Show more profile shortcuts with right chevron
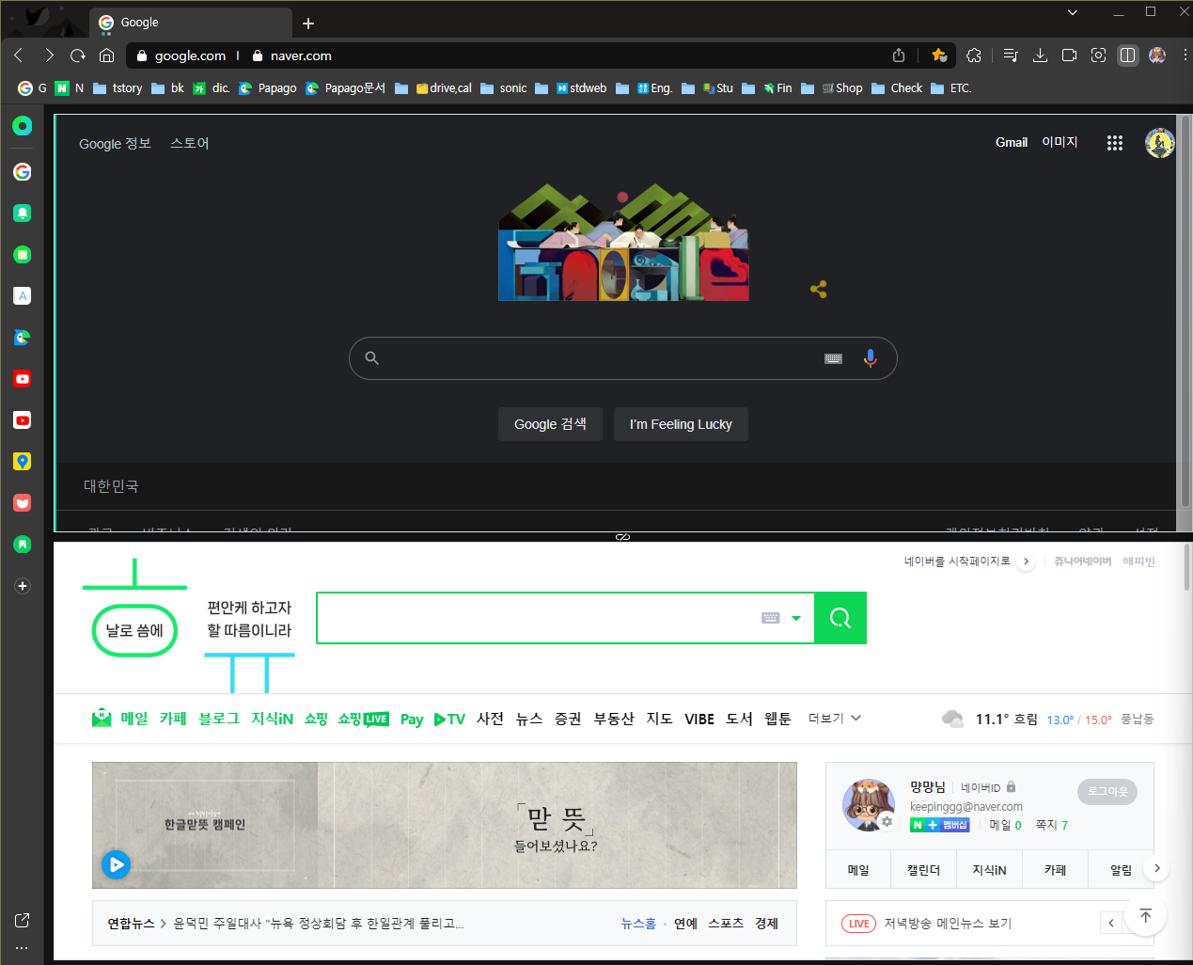Image resolution: width=1193 pixels, height=965 pixels. [x=1157, y=868]
